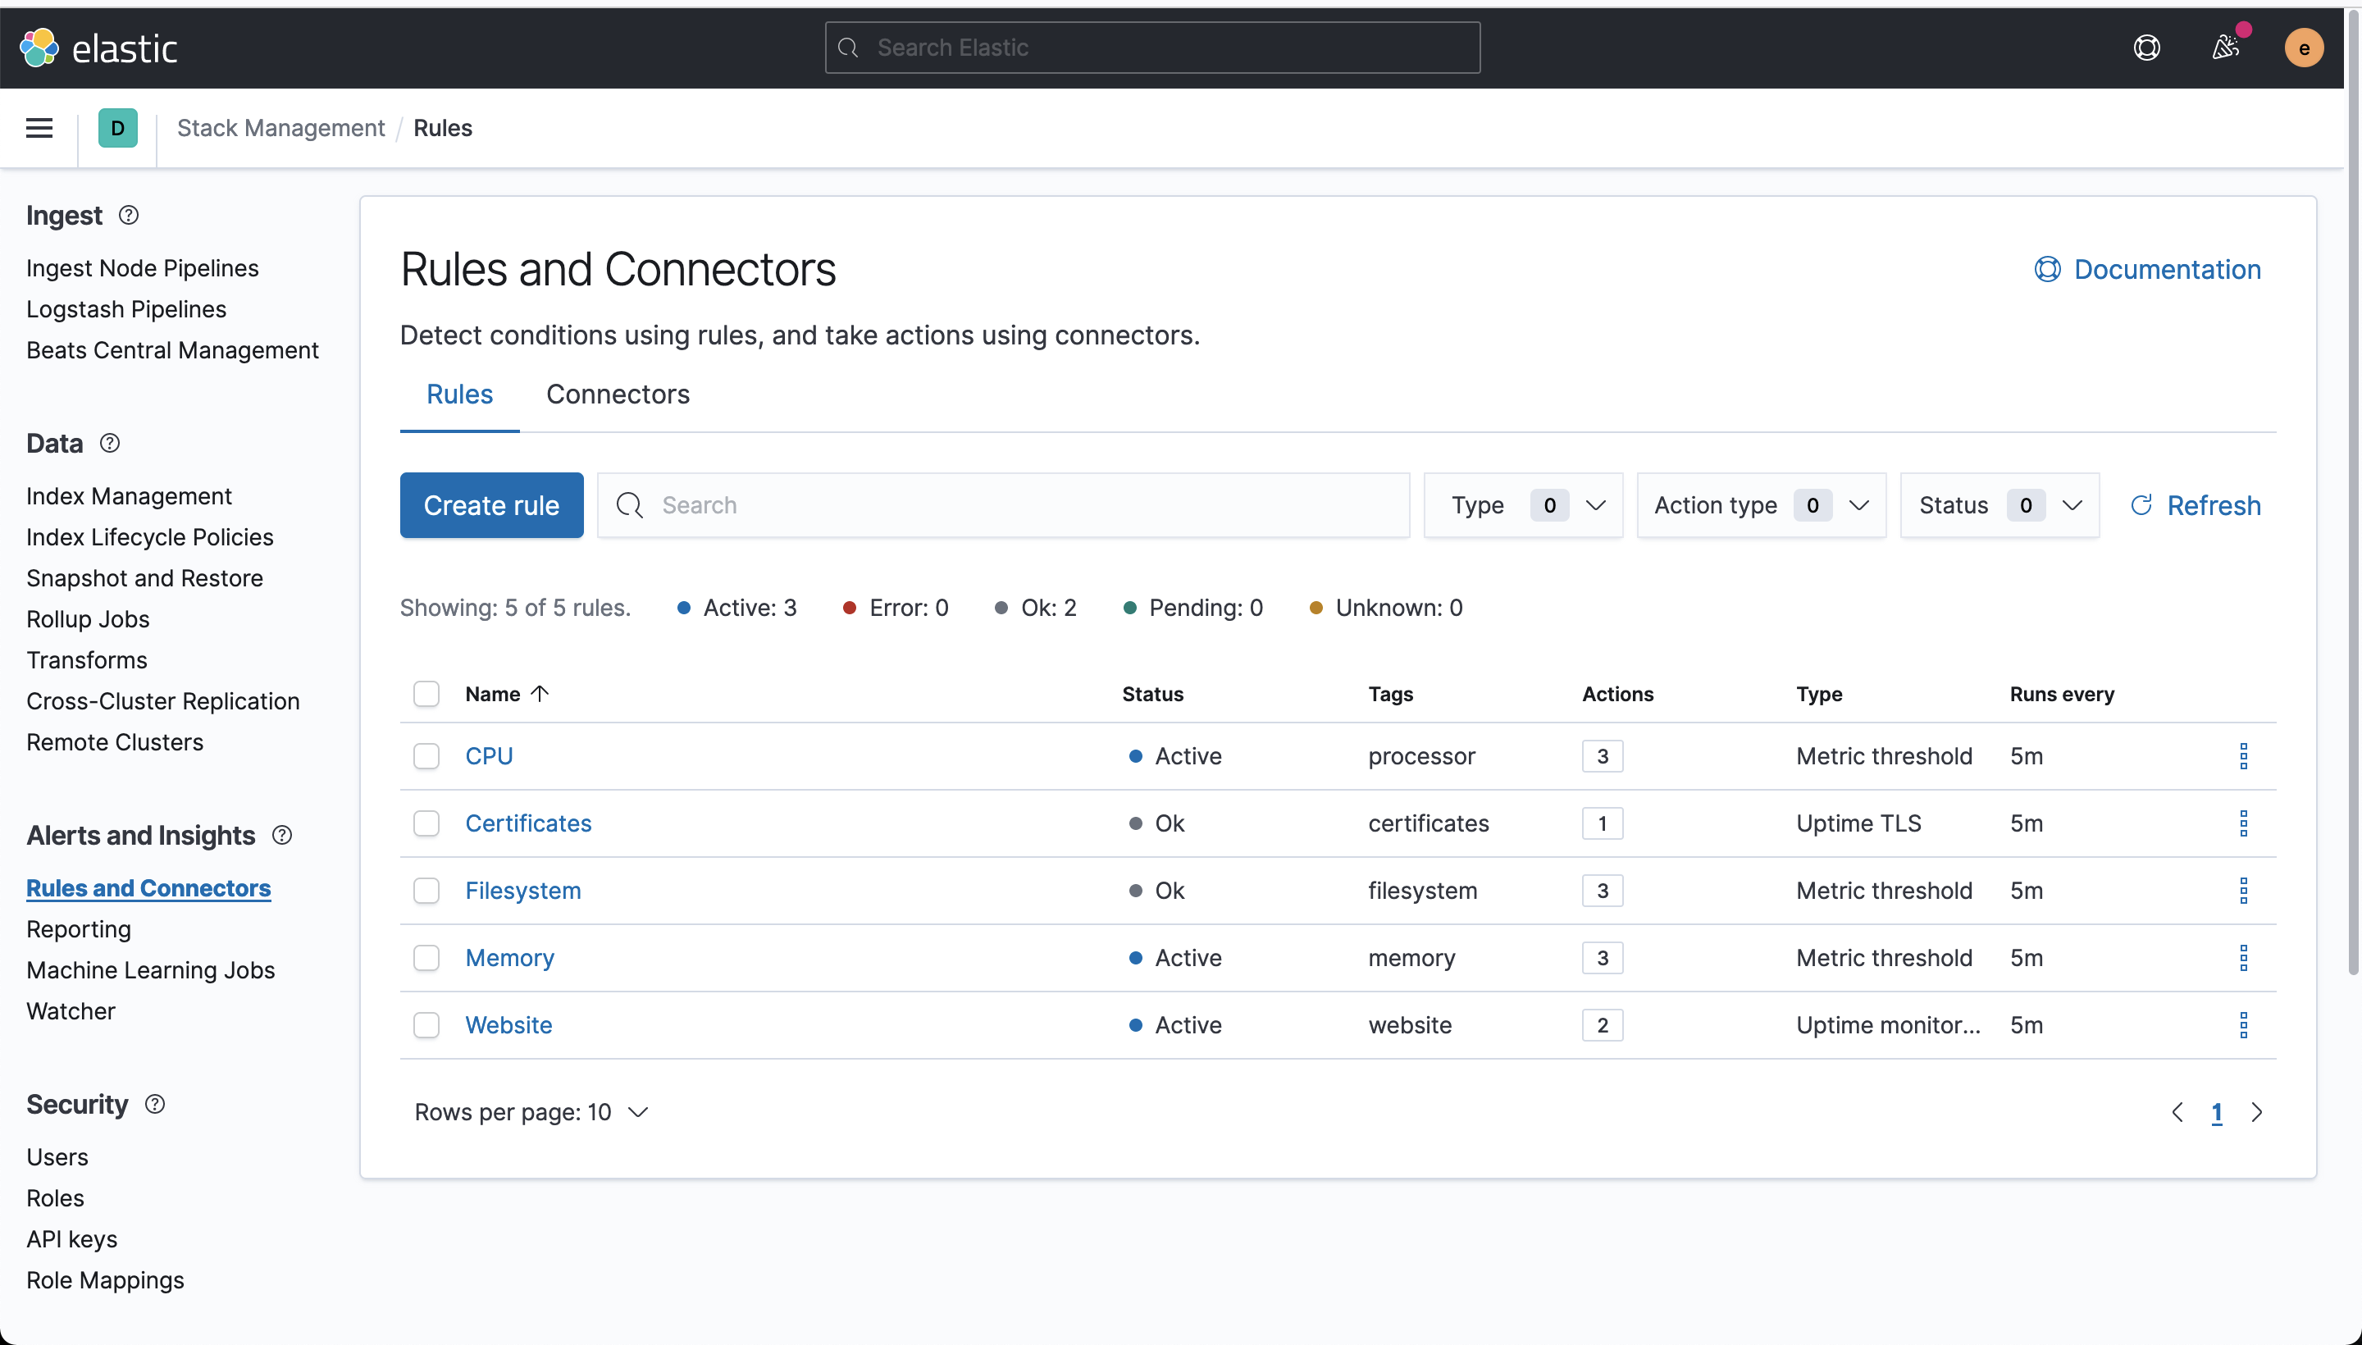Check the Memory rule checkbox

426,958
